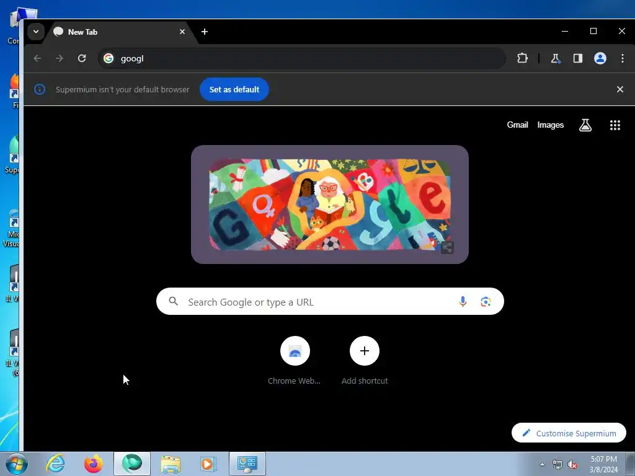Click the Add shortcut button

[x=365, y=360]
